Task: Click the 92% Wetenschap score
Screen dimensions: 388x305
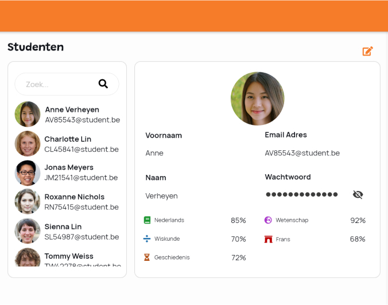Action: [358, 220]
